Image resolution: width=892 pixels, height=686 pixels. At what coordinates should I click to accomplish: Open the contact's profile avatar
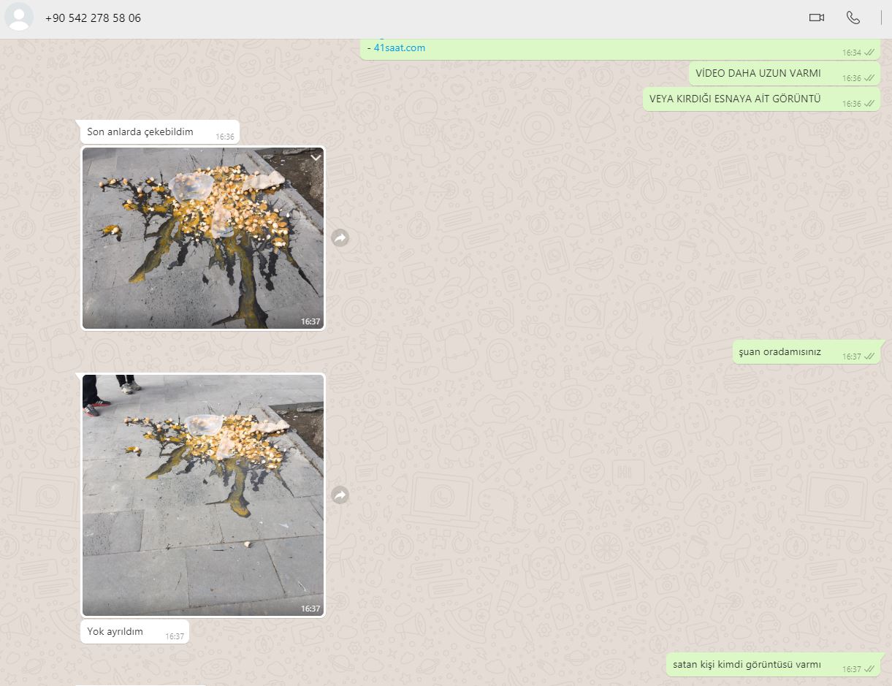tap(19, 18)
